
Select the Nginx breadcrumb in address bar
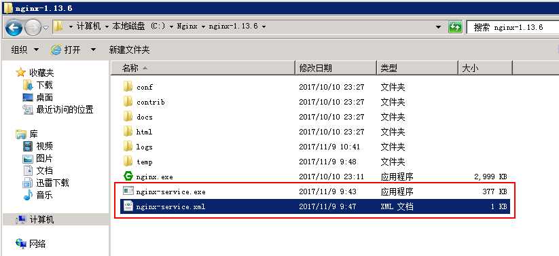(187, 26)
